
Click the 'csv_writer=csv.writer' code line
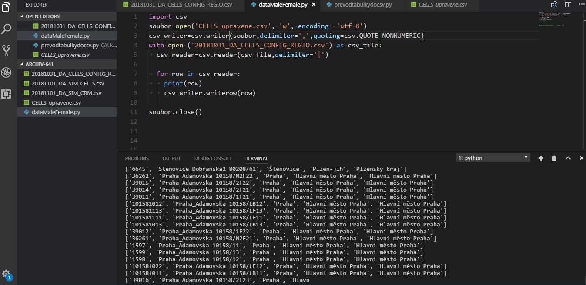click(286, 36)
